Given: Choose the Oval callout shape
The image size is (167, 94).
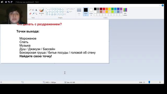Looking at the screenshot, I should [x=60, y=14].
